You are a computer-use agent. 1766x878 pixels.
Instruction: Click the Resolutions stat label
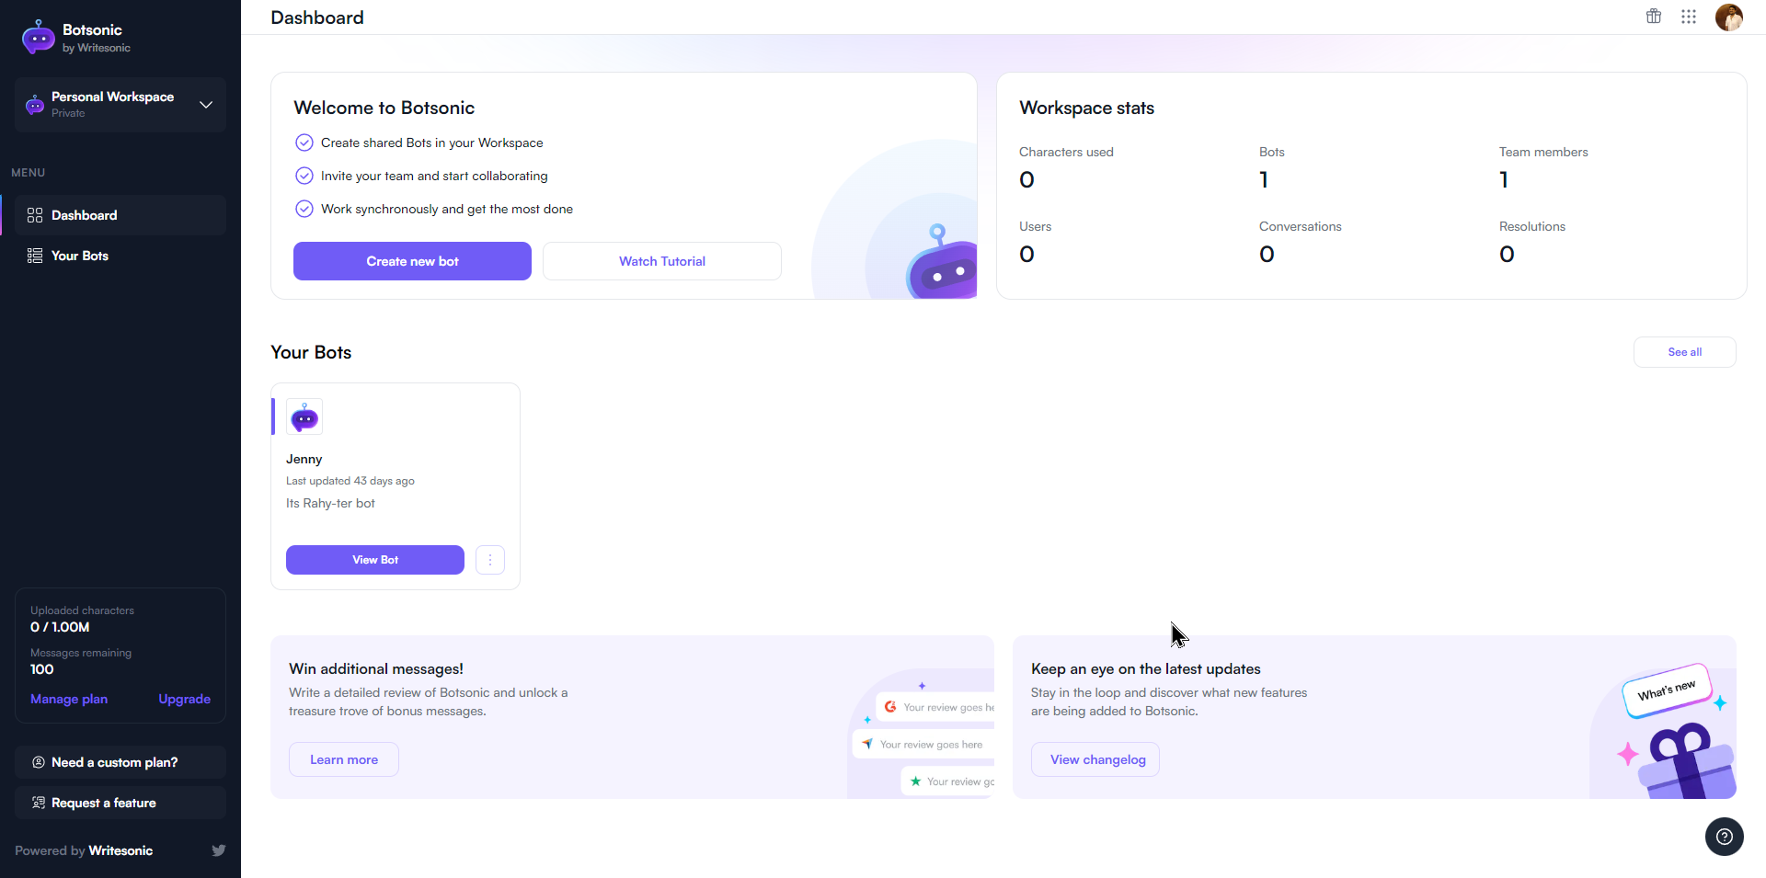[1532, 226]
